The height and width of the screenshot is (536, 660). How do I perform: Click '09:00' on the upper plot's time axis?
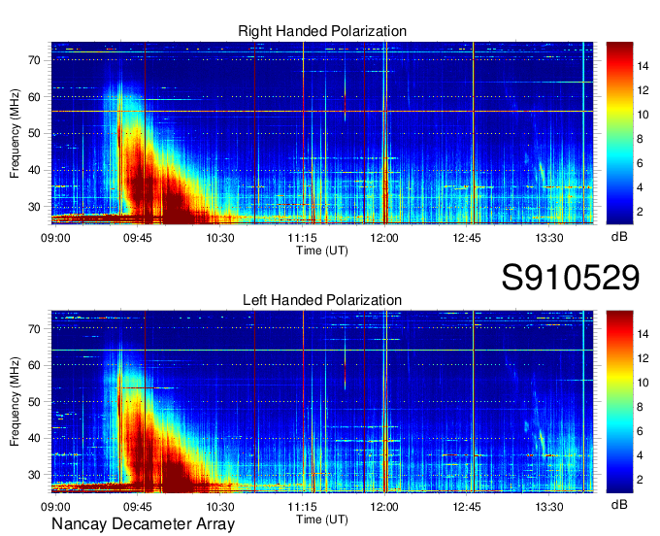pos(55,238)
